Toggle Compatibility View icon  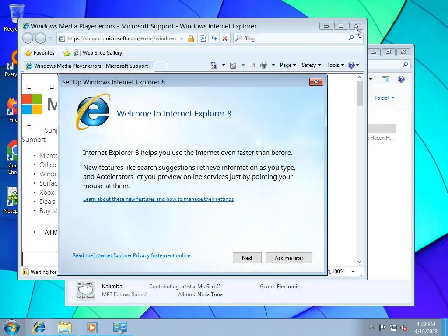tap(203, 38)
